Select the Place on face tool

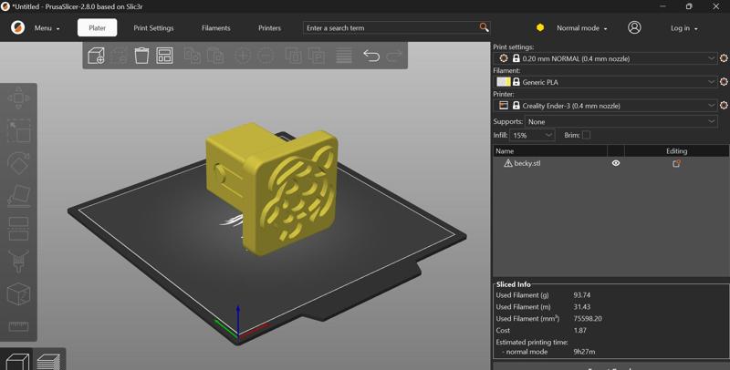[x=18, y=196]
